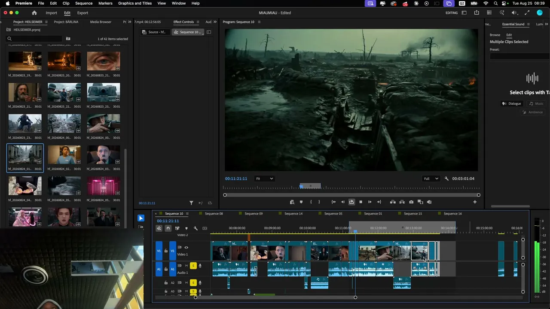Screen dimensions: 550x309
Task: Go to In point in the Program monitor
Action: (333, 202)
